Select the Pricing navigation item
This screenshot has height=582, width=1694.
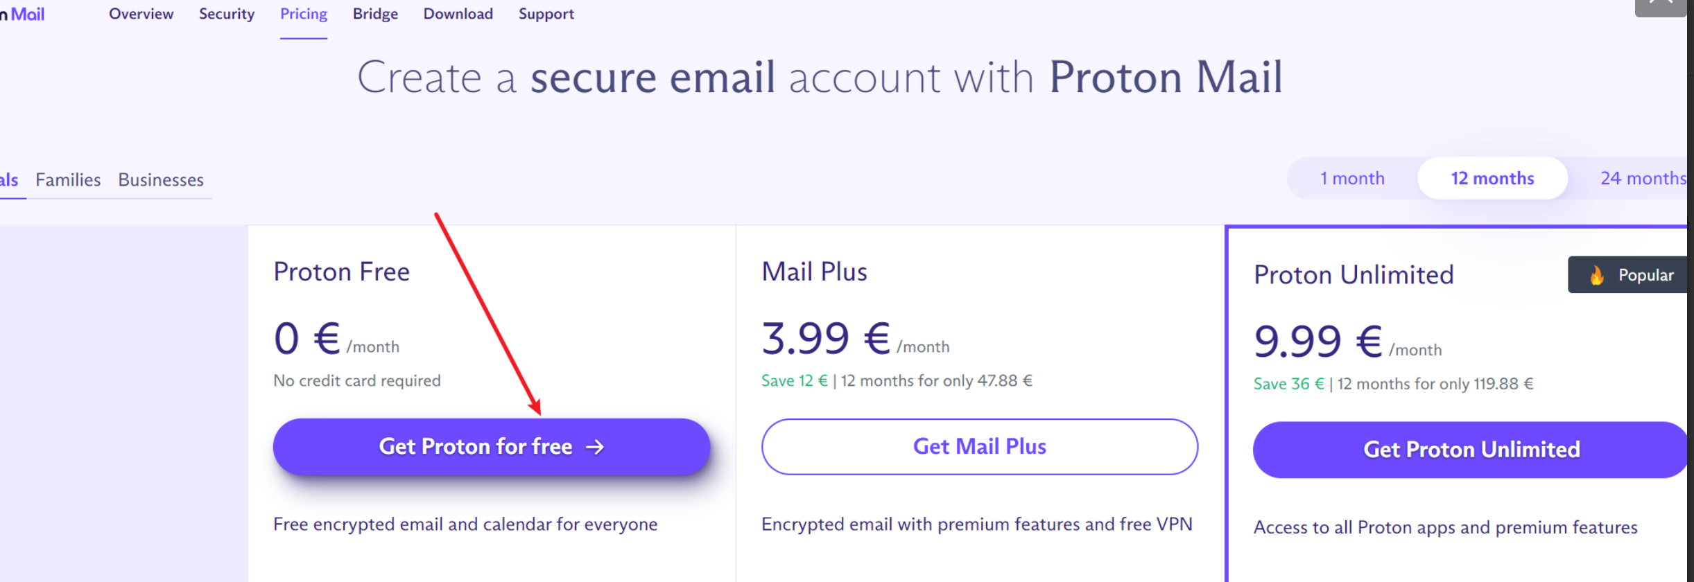[x=304, y=15]
